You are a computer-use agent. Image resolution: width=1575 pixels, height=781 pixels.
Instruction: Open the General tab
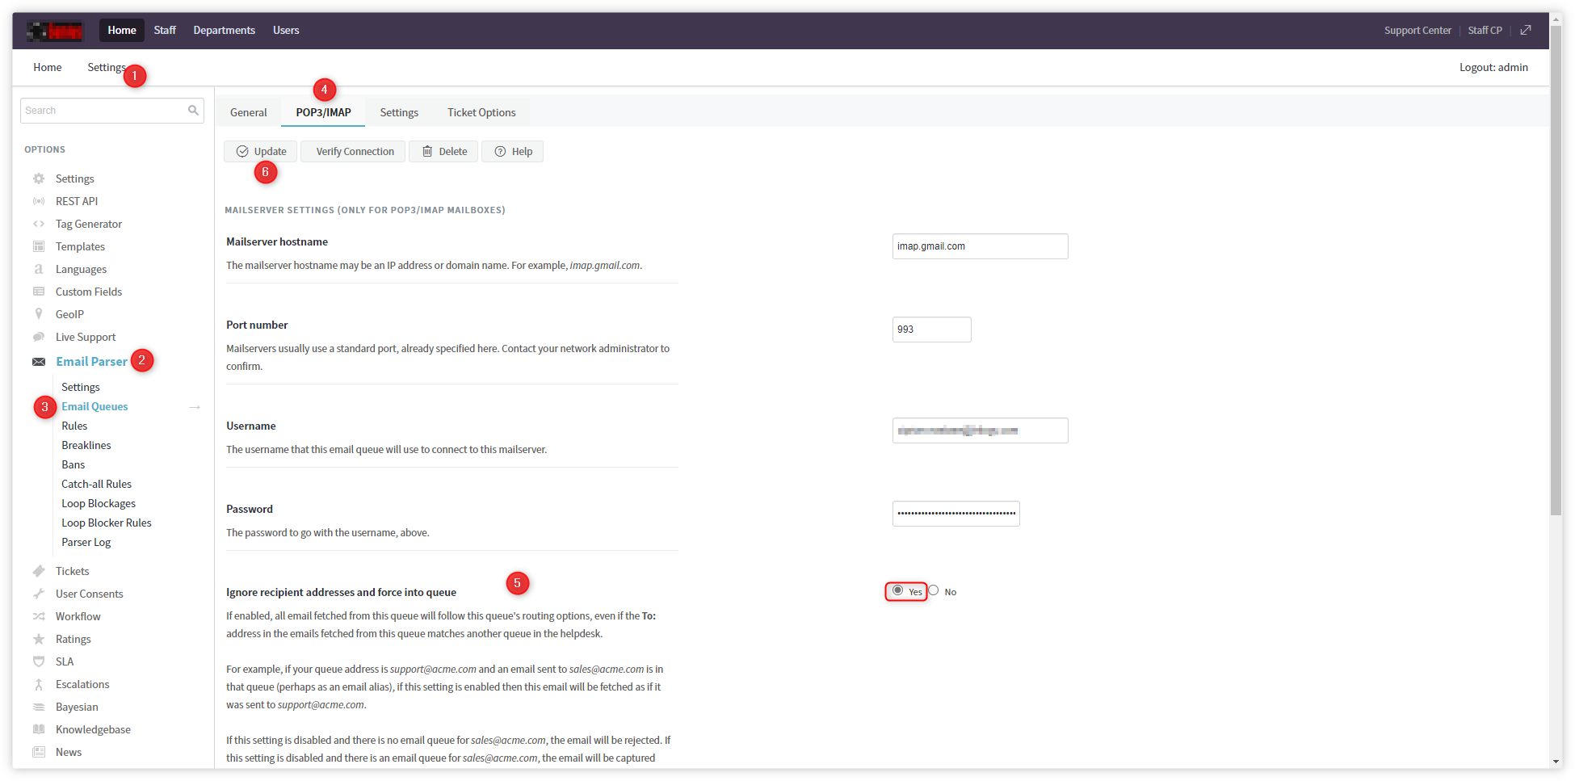coord(248,112)
